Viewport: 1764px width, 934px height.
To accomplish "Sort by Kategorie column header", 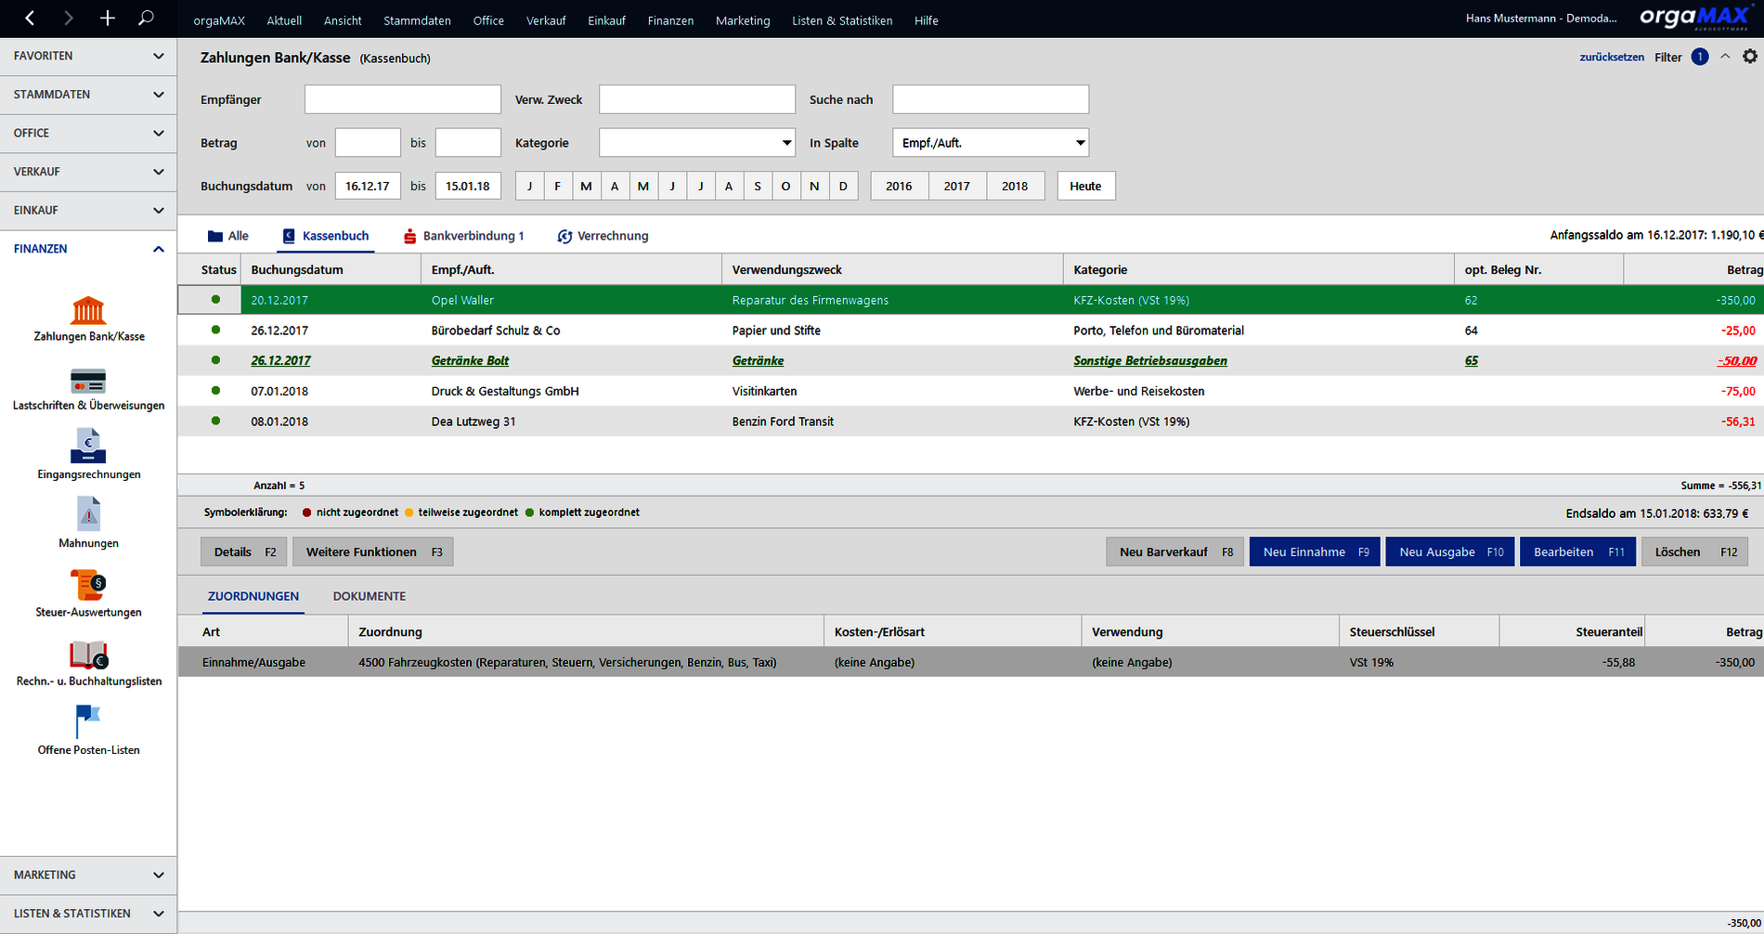I will click(x=1258, y=270).
